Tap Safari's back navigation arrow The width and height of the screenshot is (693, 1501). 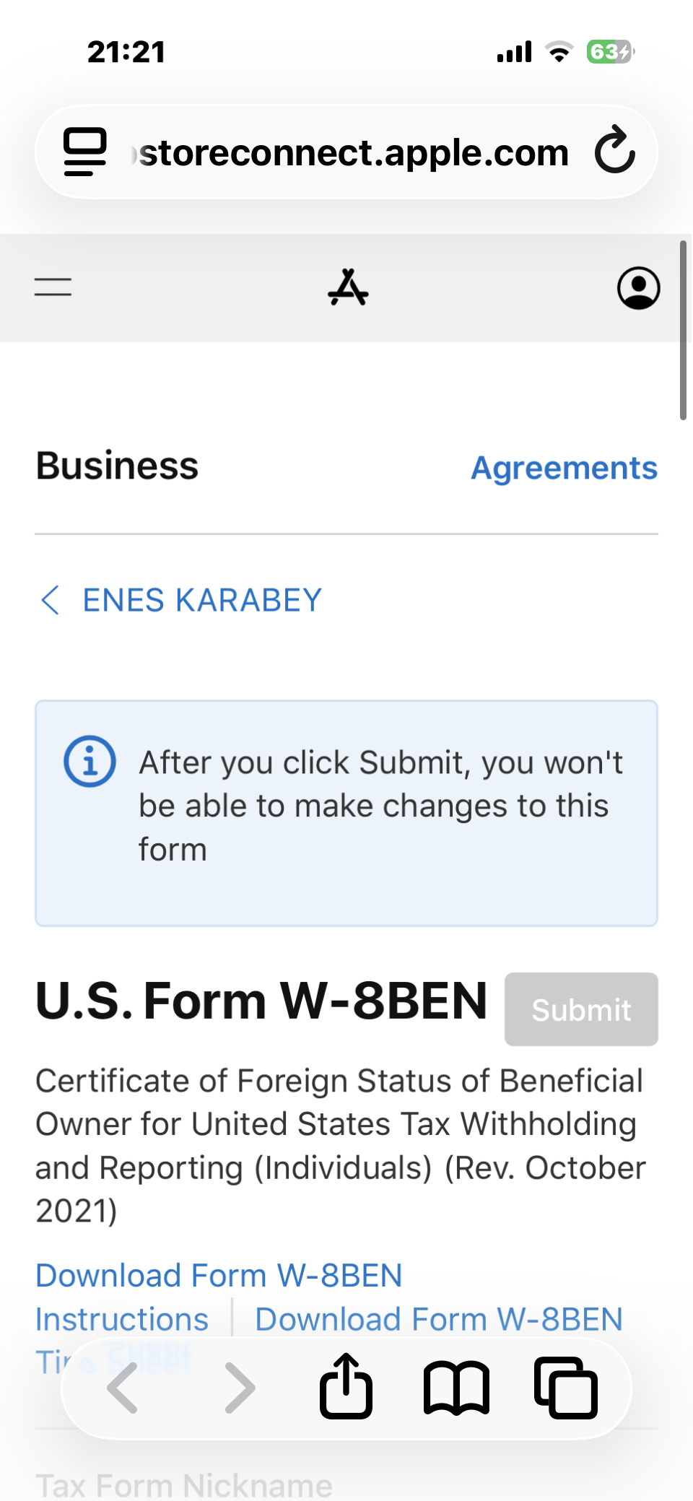click(123, 1387)
